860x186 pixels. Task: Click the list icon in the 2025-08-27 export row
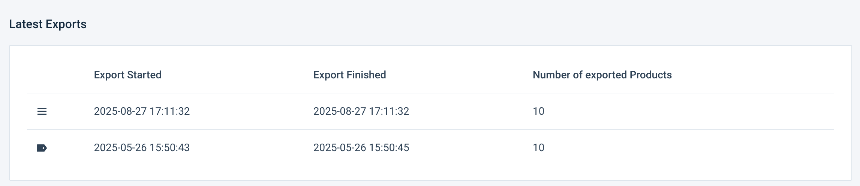[x=42, y=111]
